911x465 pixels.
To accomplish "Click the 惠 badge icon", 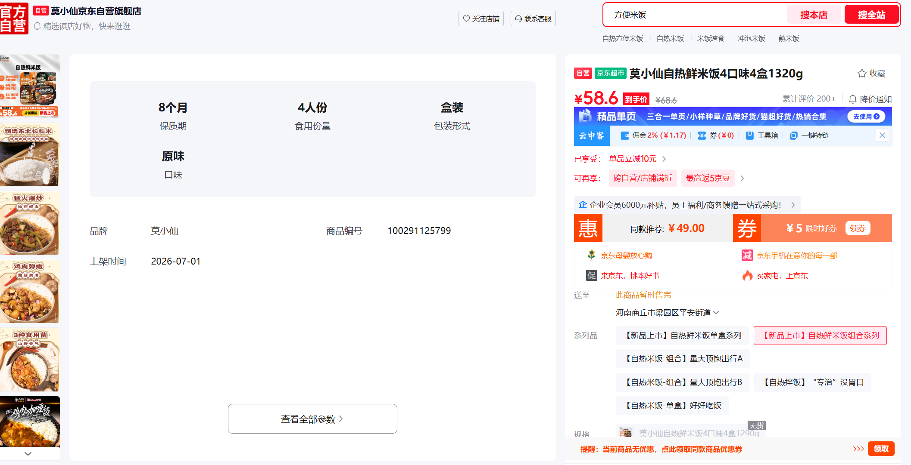I will 588,228.
